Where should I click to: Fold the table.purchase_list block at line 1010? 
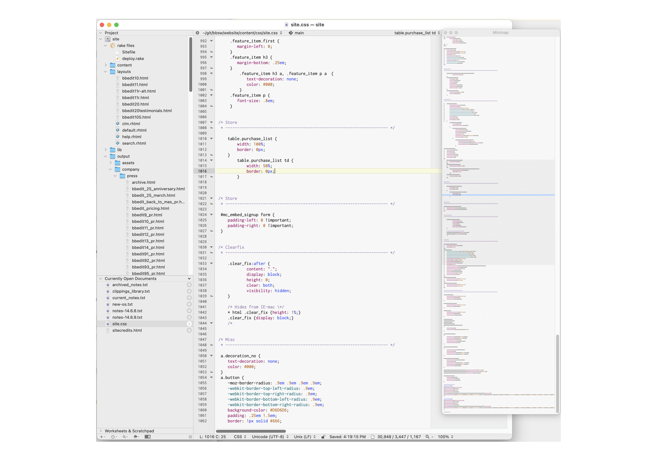point(211,139)
